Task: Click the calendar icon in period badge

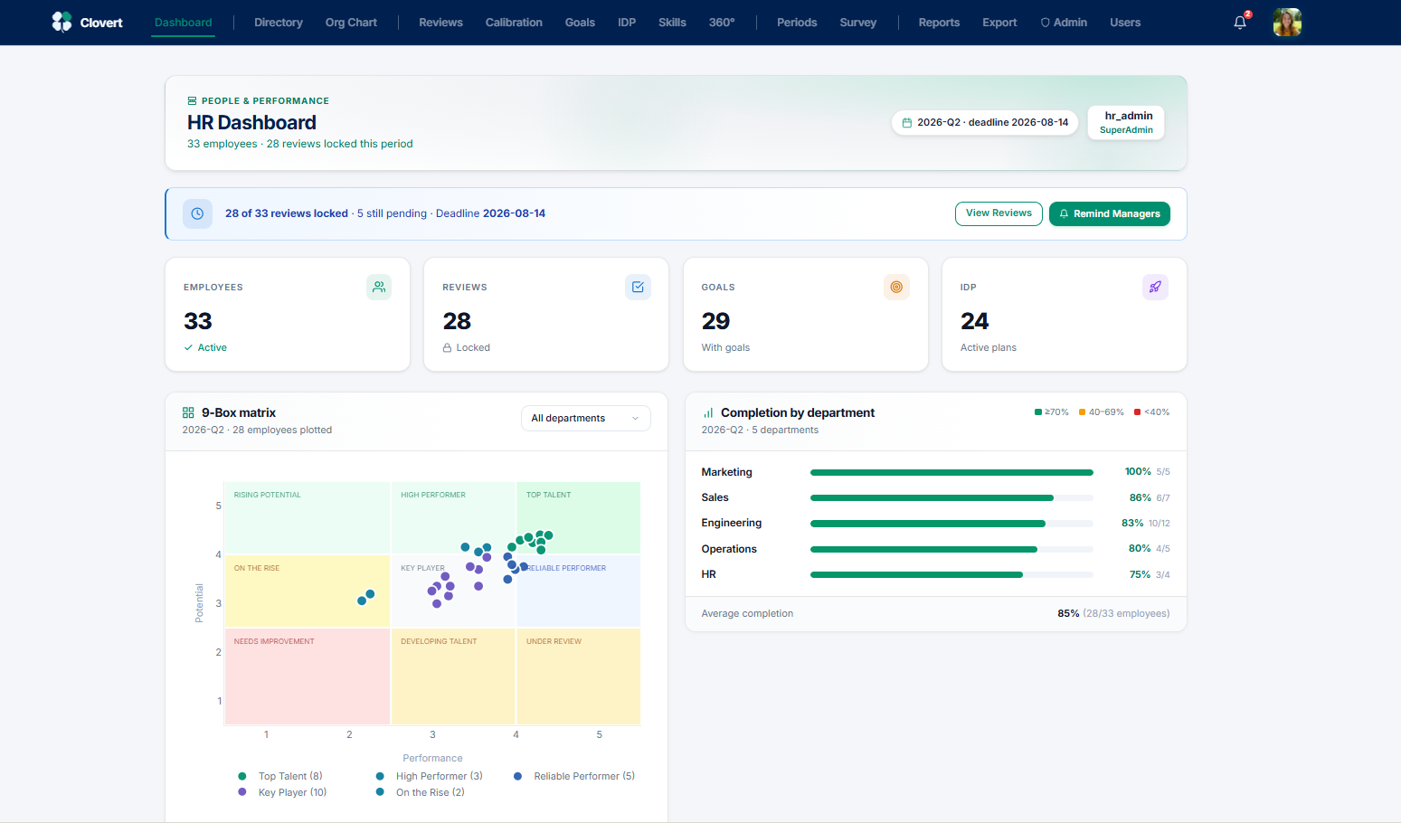Action: click(x=907, y=122)
